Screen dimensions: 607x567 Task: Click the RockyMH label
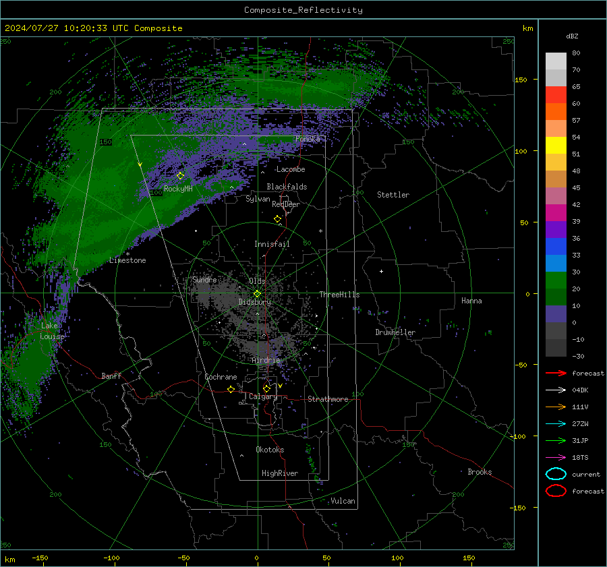[x=178, y=189]
